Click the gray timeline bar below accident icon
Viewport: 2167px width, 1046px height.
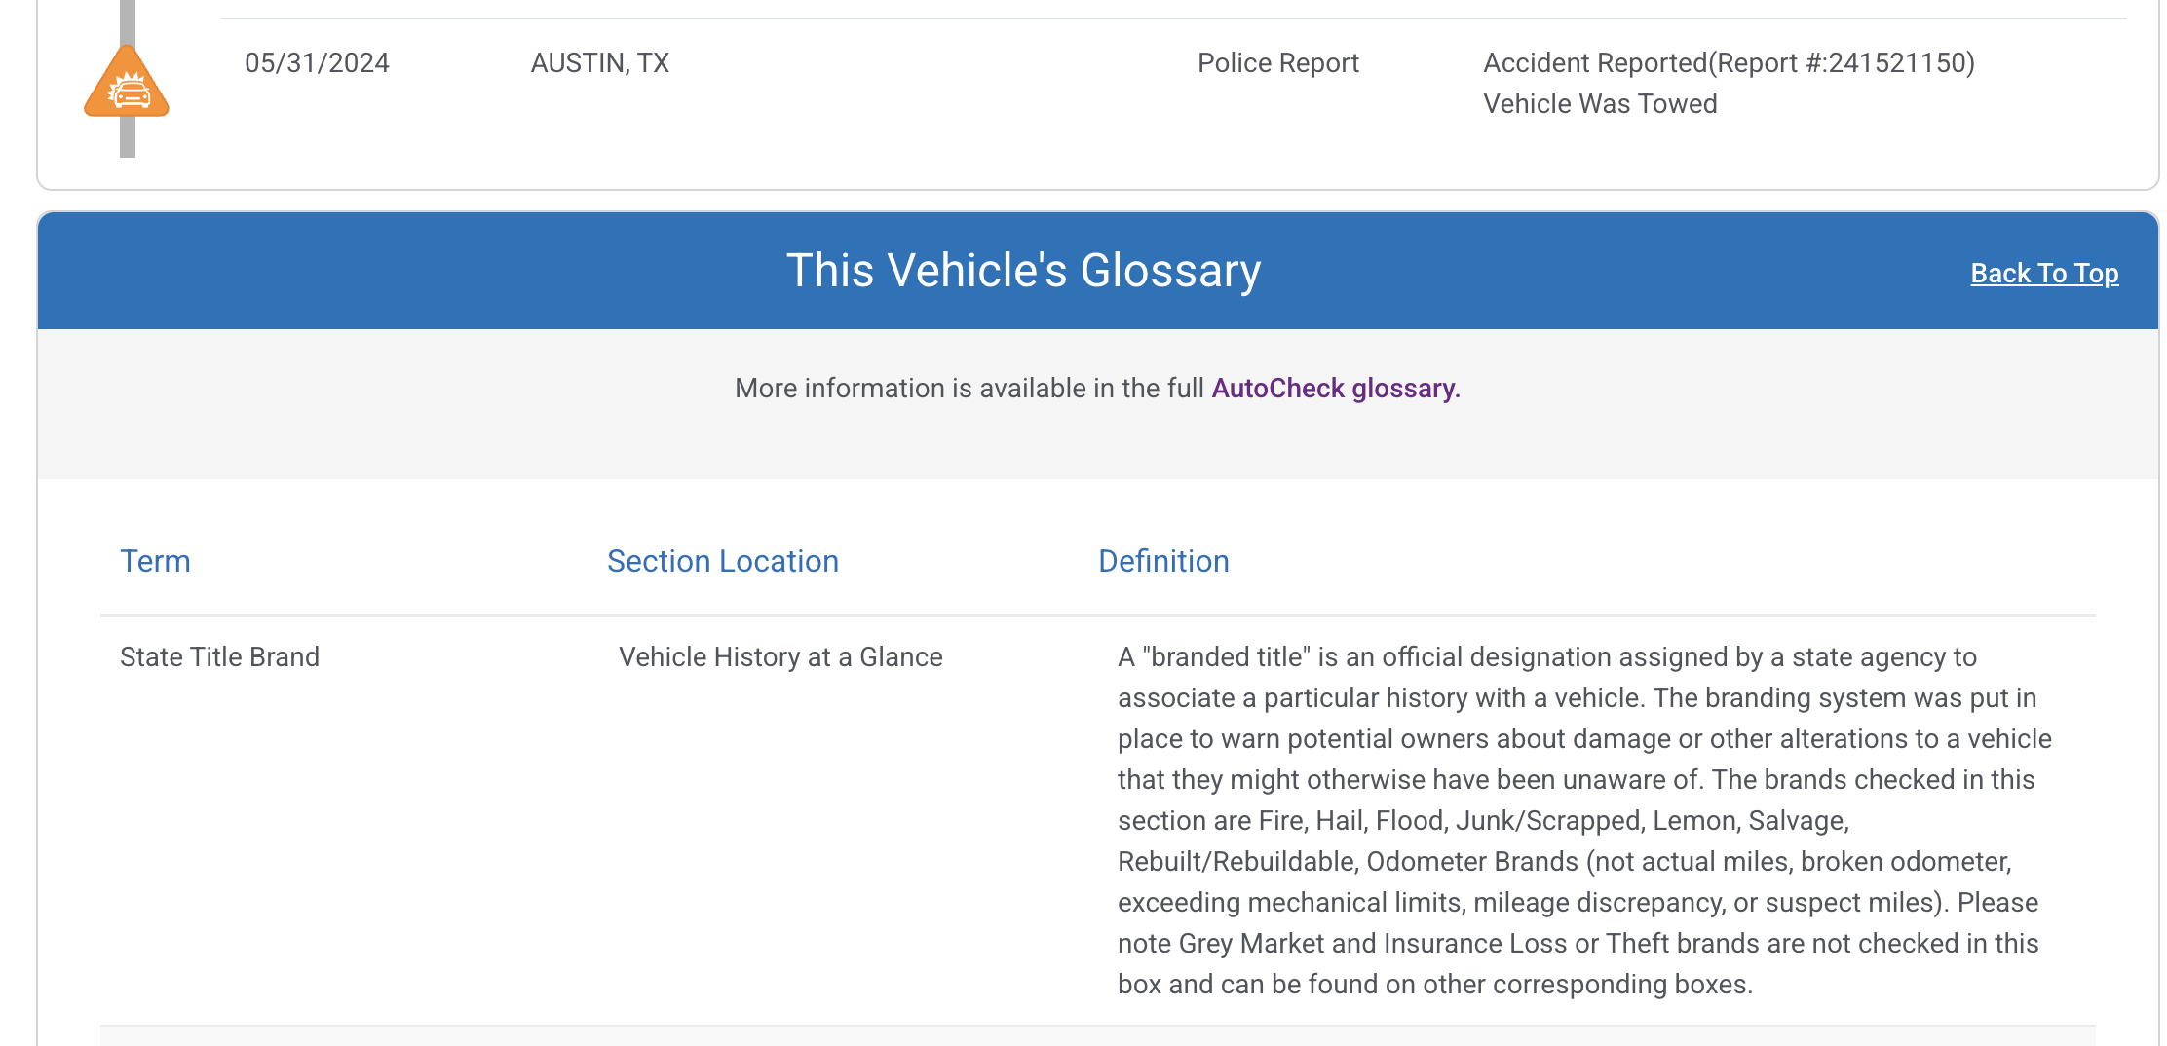point(128,139)
